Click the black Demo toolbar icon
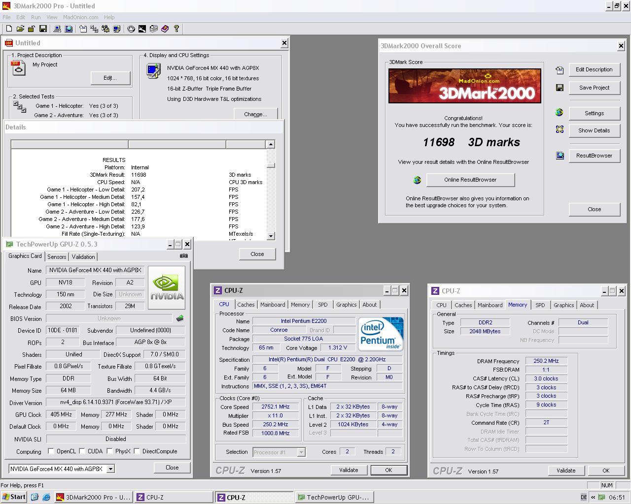This screenshot has height=504, width=631. (x=142, y=29)
